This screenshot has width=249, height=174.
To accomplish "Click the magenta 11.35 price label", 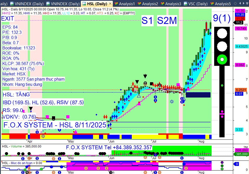I will pos(240,11).
